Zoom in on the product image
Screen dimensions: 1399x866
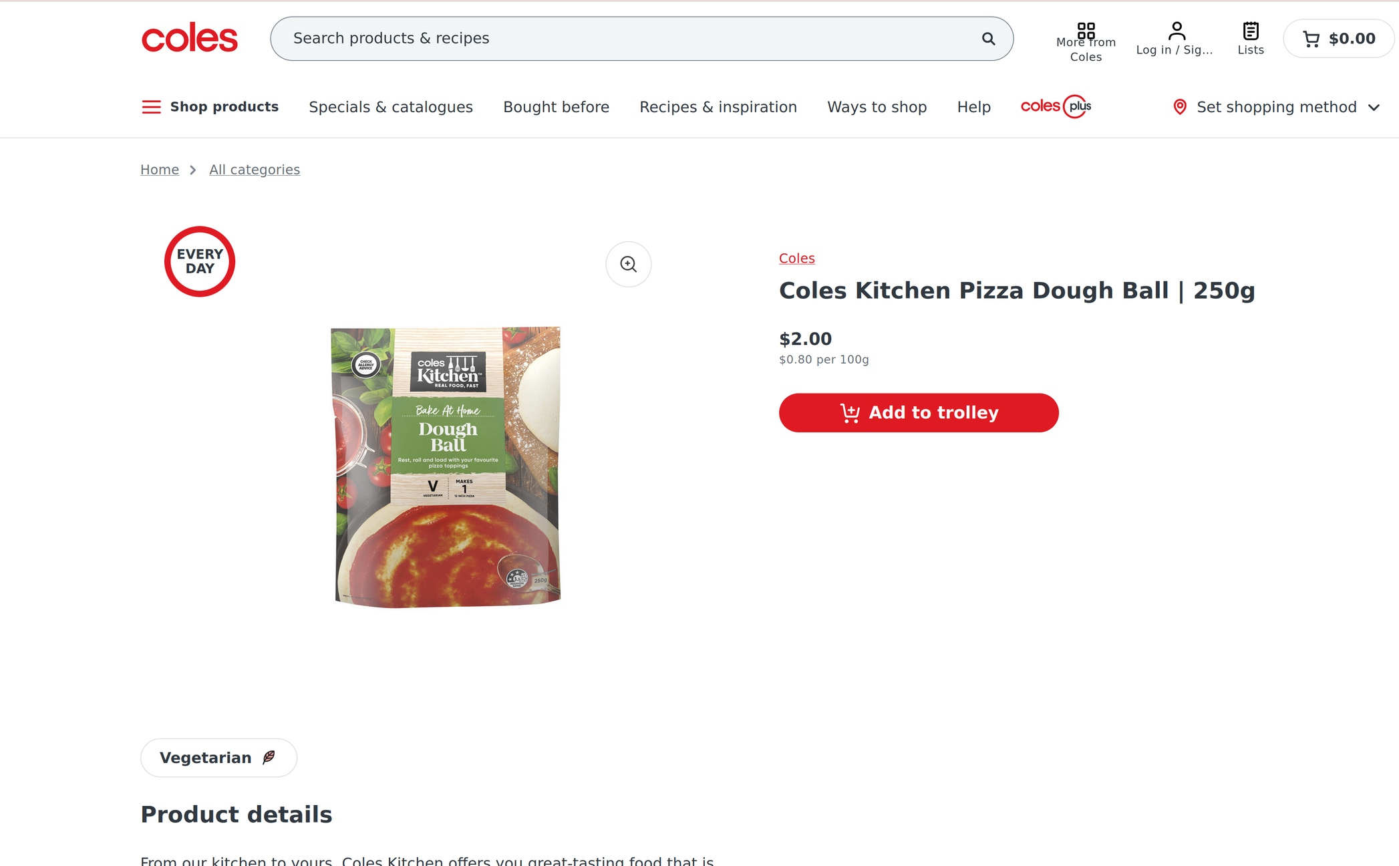[628, 264]
